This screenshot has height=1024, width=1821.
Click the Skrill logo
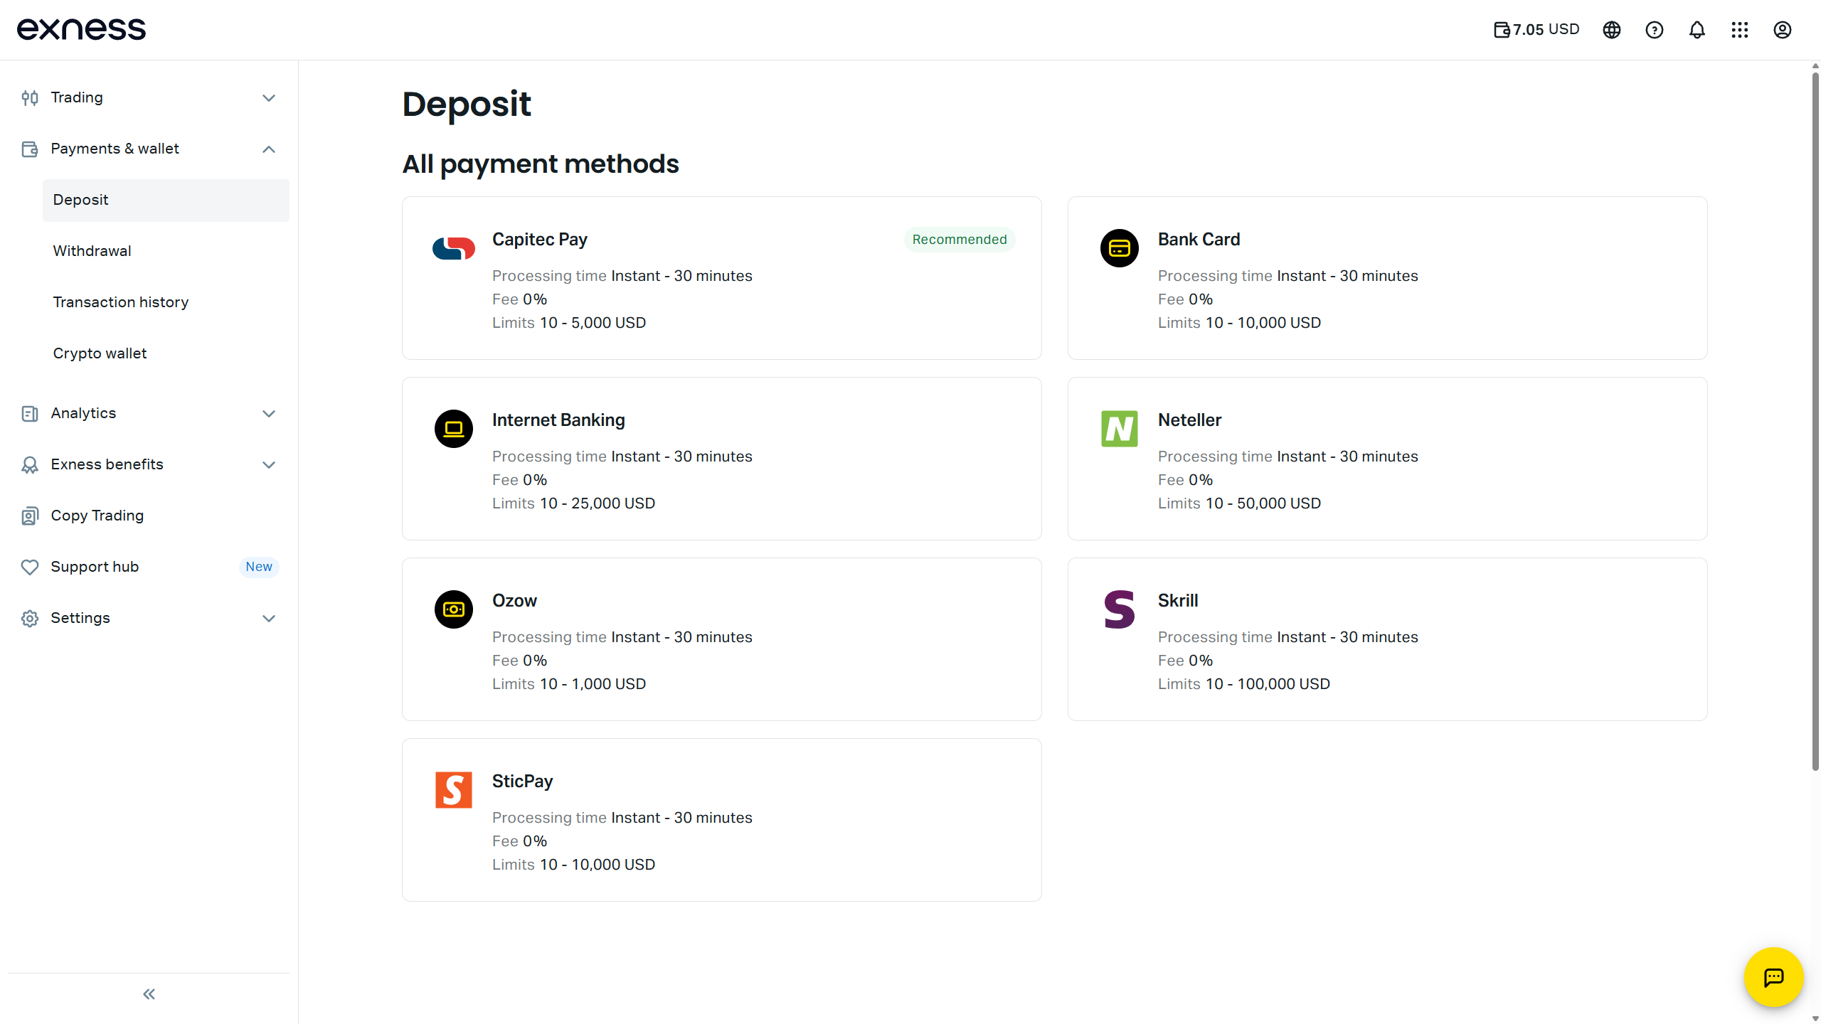point(1120,609)
